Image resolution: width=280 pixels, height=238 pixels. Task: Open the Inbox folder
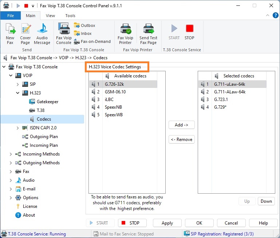pyautogui.click(x=83, y=33)
